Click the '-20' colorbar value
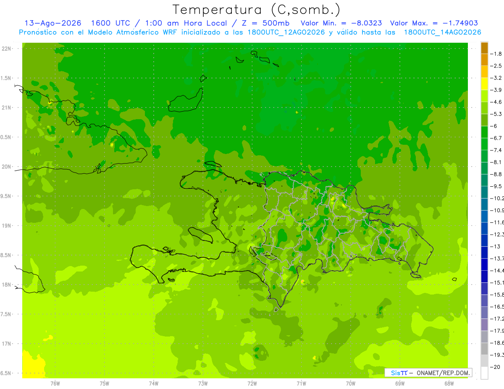Screen dimensions: 504x389 point(495,367)
